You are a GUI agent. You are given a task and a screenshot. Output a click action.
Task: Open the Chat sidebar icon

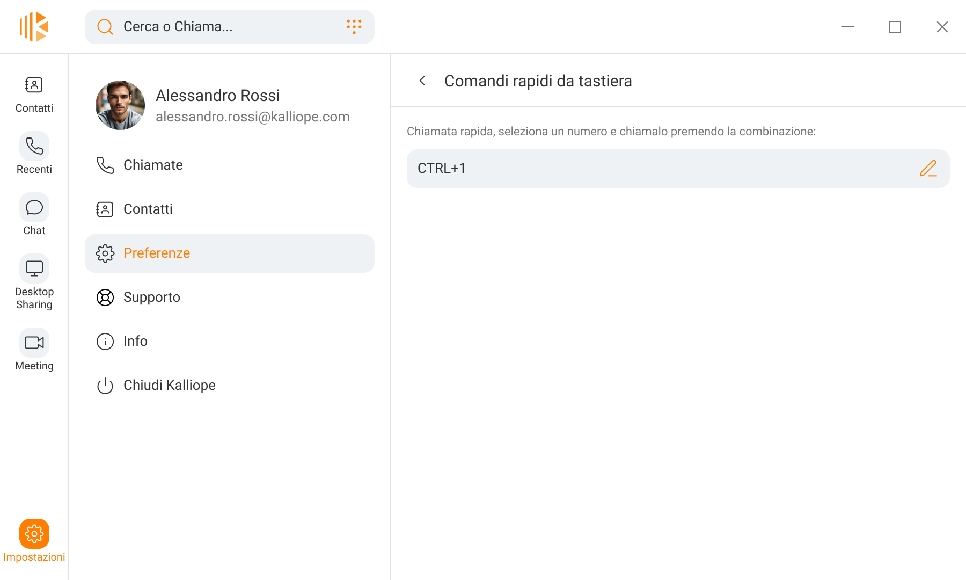click(x=34, y=207)
